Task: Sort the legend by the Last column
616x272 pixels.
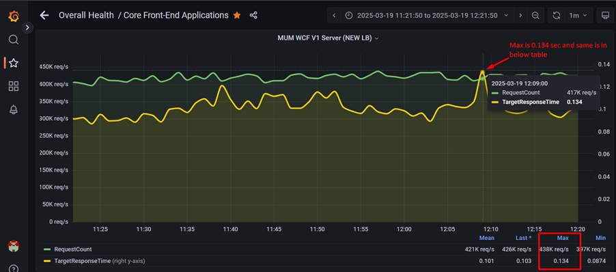Action: (523, 238)
